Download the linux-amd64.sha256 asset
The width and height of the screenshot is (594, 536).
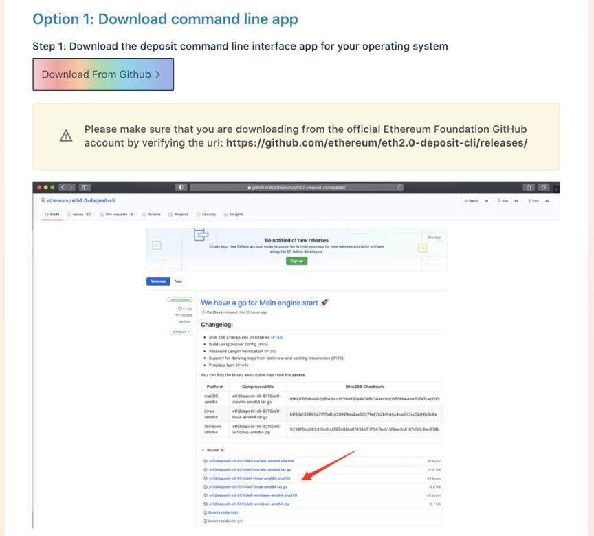(x=250, y=478)
